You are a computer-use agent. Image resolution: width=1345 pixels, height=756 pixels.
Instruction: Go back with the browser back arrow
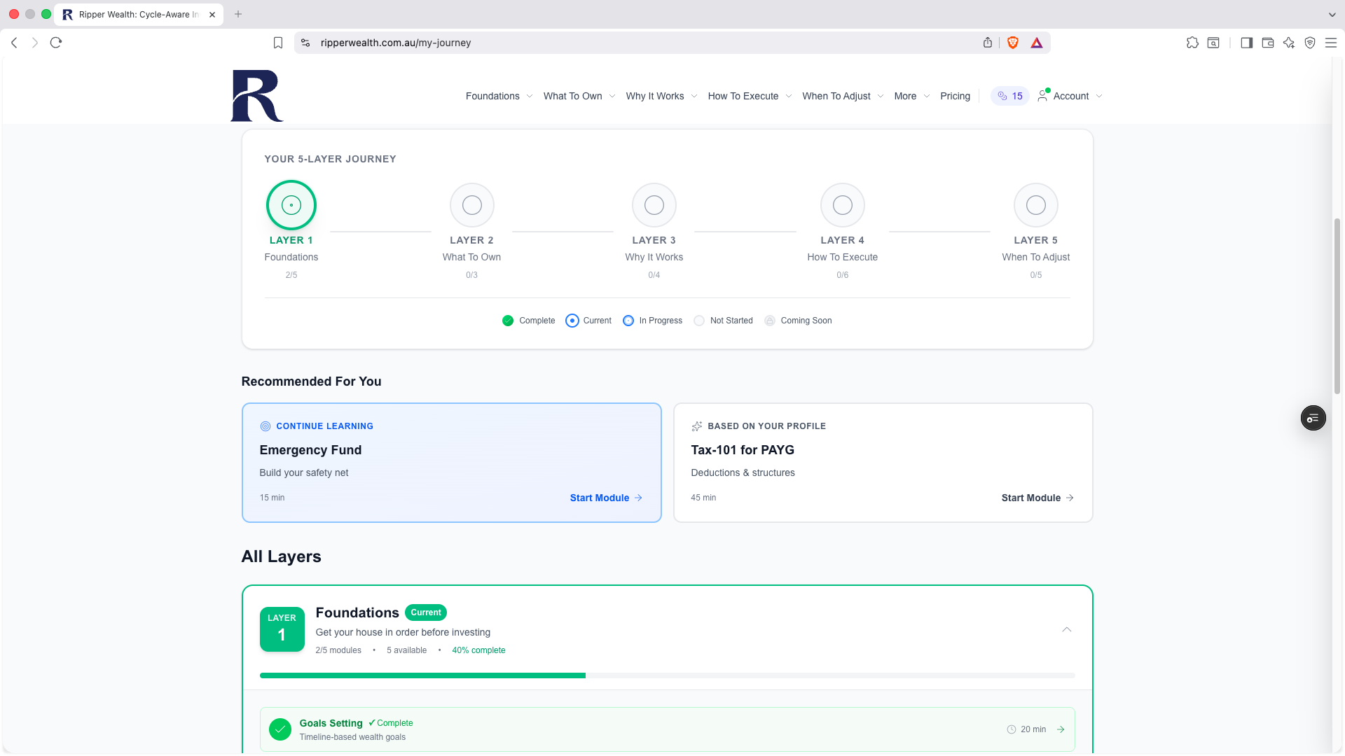(x=14, y=43)
